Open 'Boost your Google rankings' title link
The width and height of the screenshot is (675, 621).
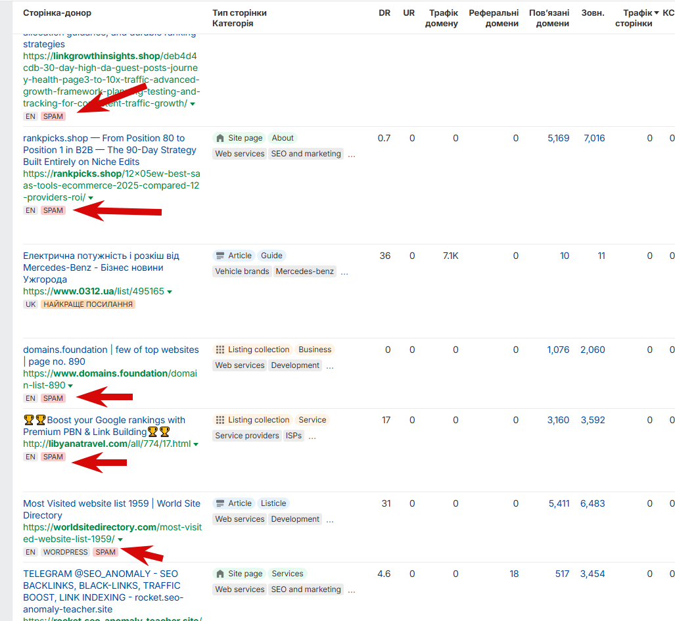[x=105, y=426]
